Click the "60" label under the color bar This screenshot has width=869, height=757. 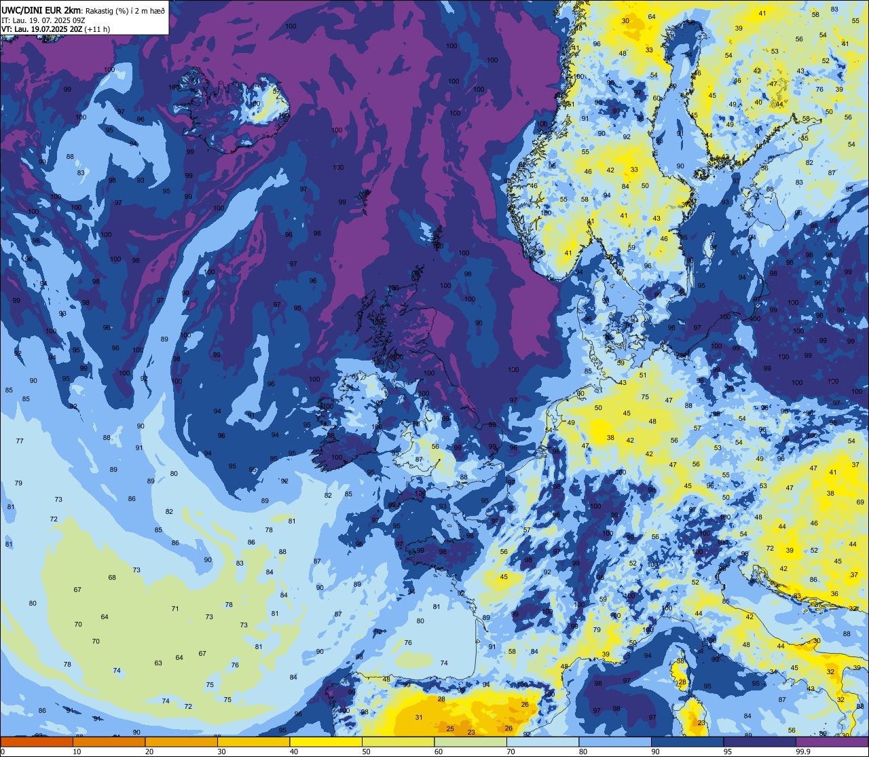[439, 752]
